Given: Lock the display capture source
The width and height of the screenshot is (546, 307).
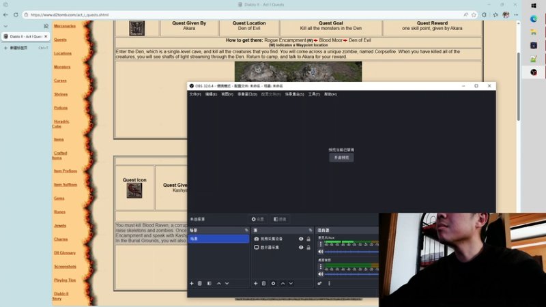Looking at the screenshot, I should (308, 247).
